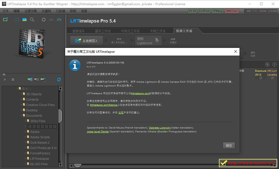Click the green open-in-external-window icon

pos(5,20)
